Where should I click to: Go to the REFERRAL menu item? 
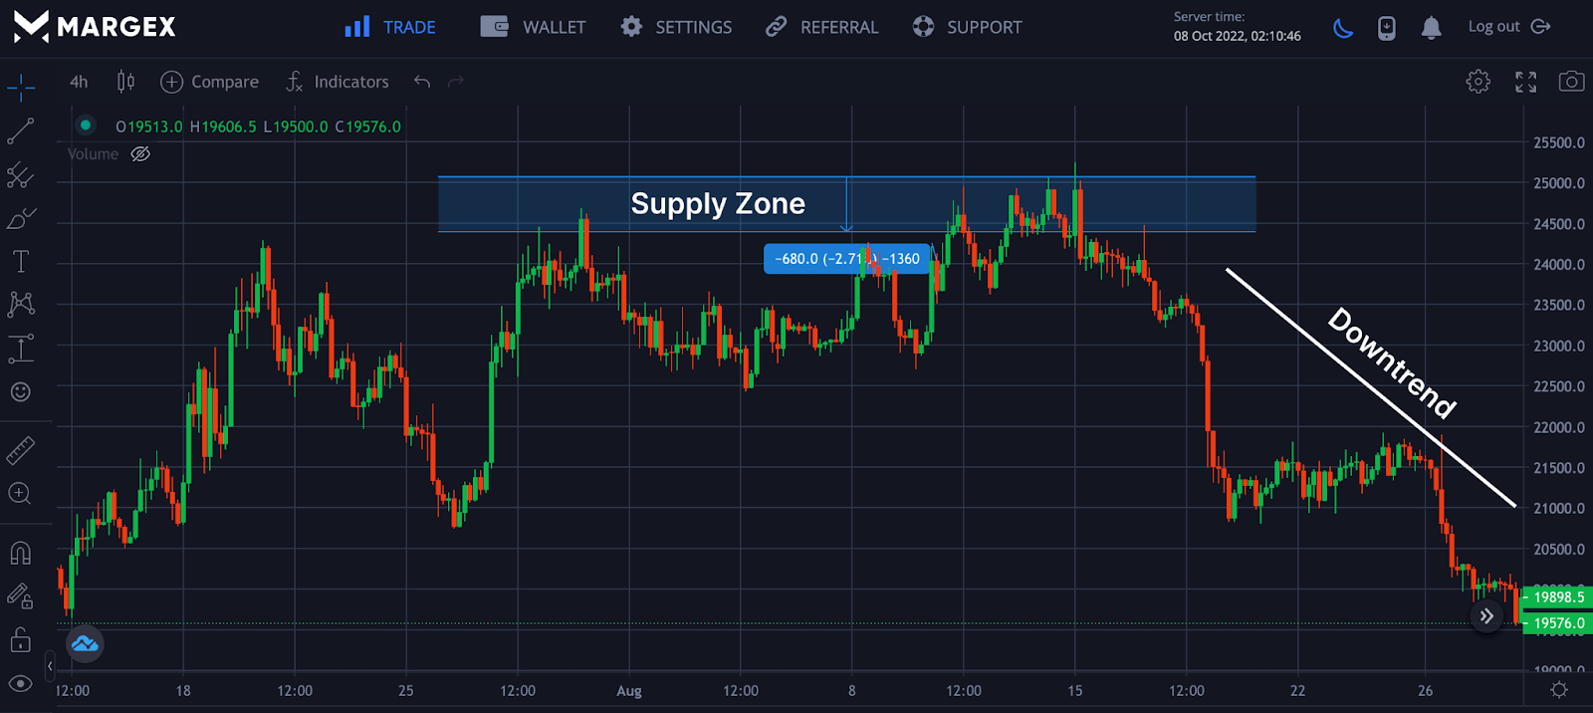coord(821,27)
